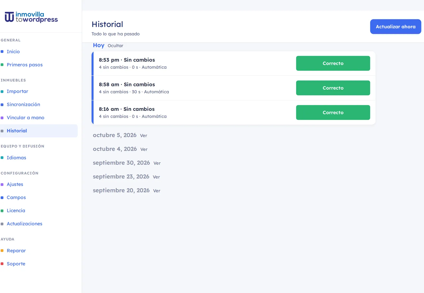
Task: Select the 8:16 am · Sin cambios title
Action: coord(127,109)
